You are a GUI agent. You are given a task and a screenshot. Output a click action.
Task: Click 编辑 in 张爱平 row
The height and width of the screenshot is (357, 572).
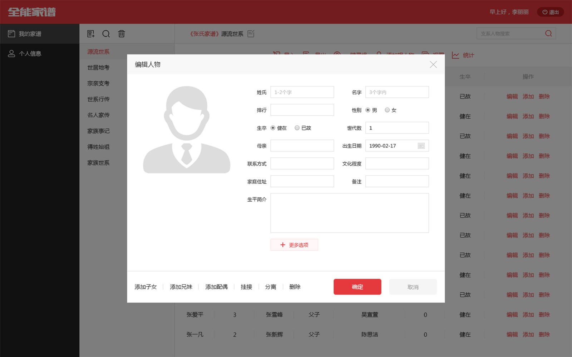click(x=512, y=315)
